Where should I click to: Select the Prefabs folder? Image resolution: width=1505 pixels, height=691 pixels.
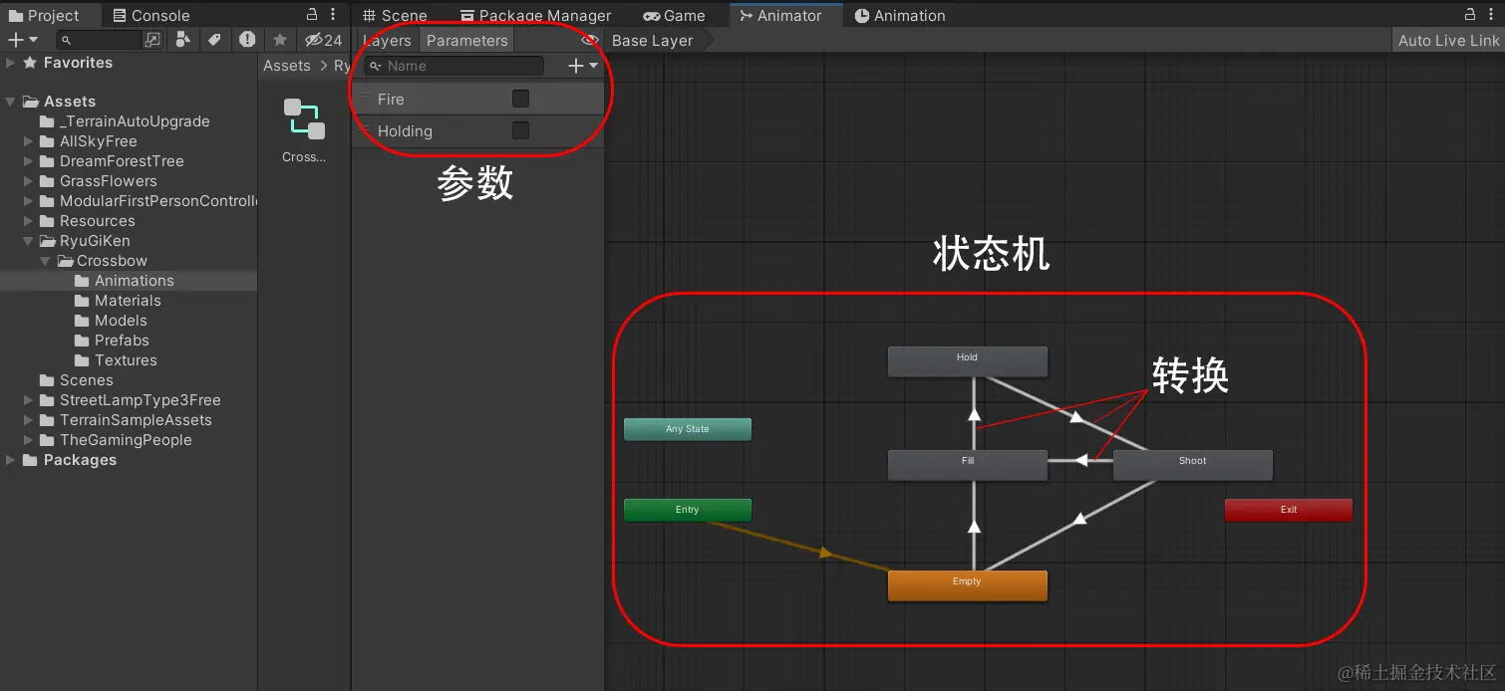point(122,341)
